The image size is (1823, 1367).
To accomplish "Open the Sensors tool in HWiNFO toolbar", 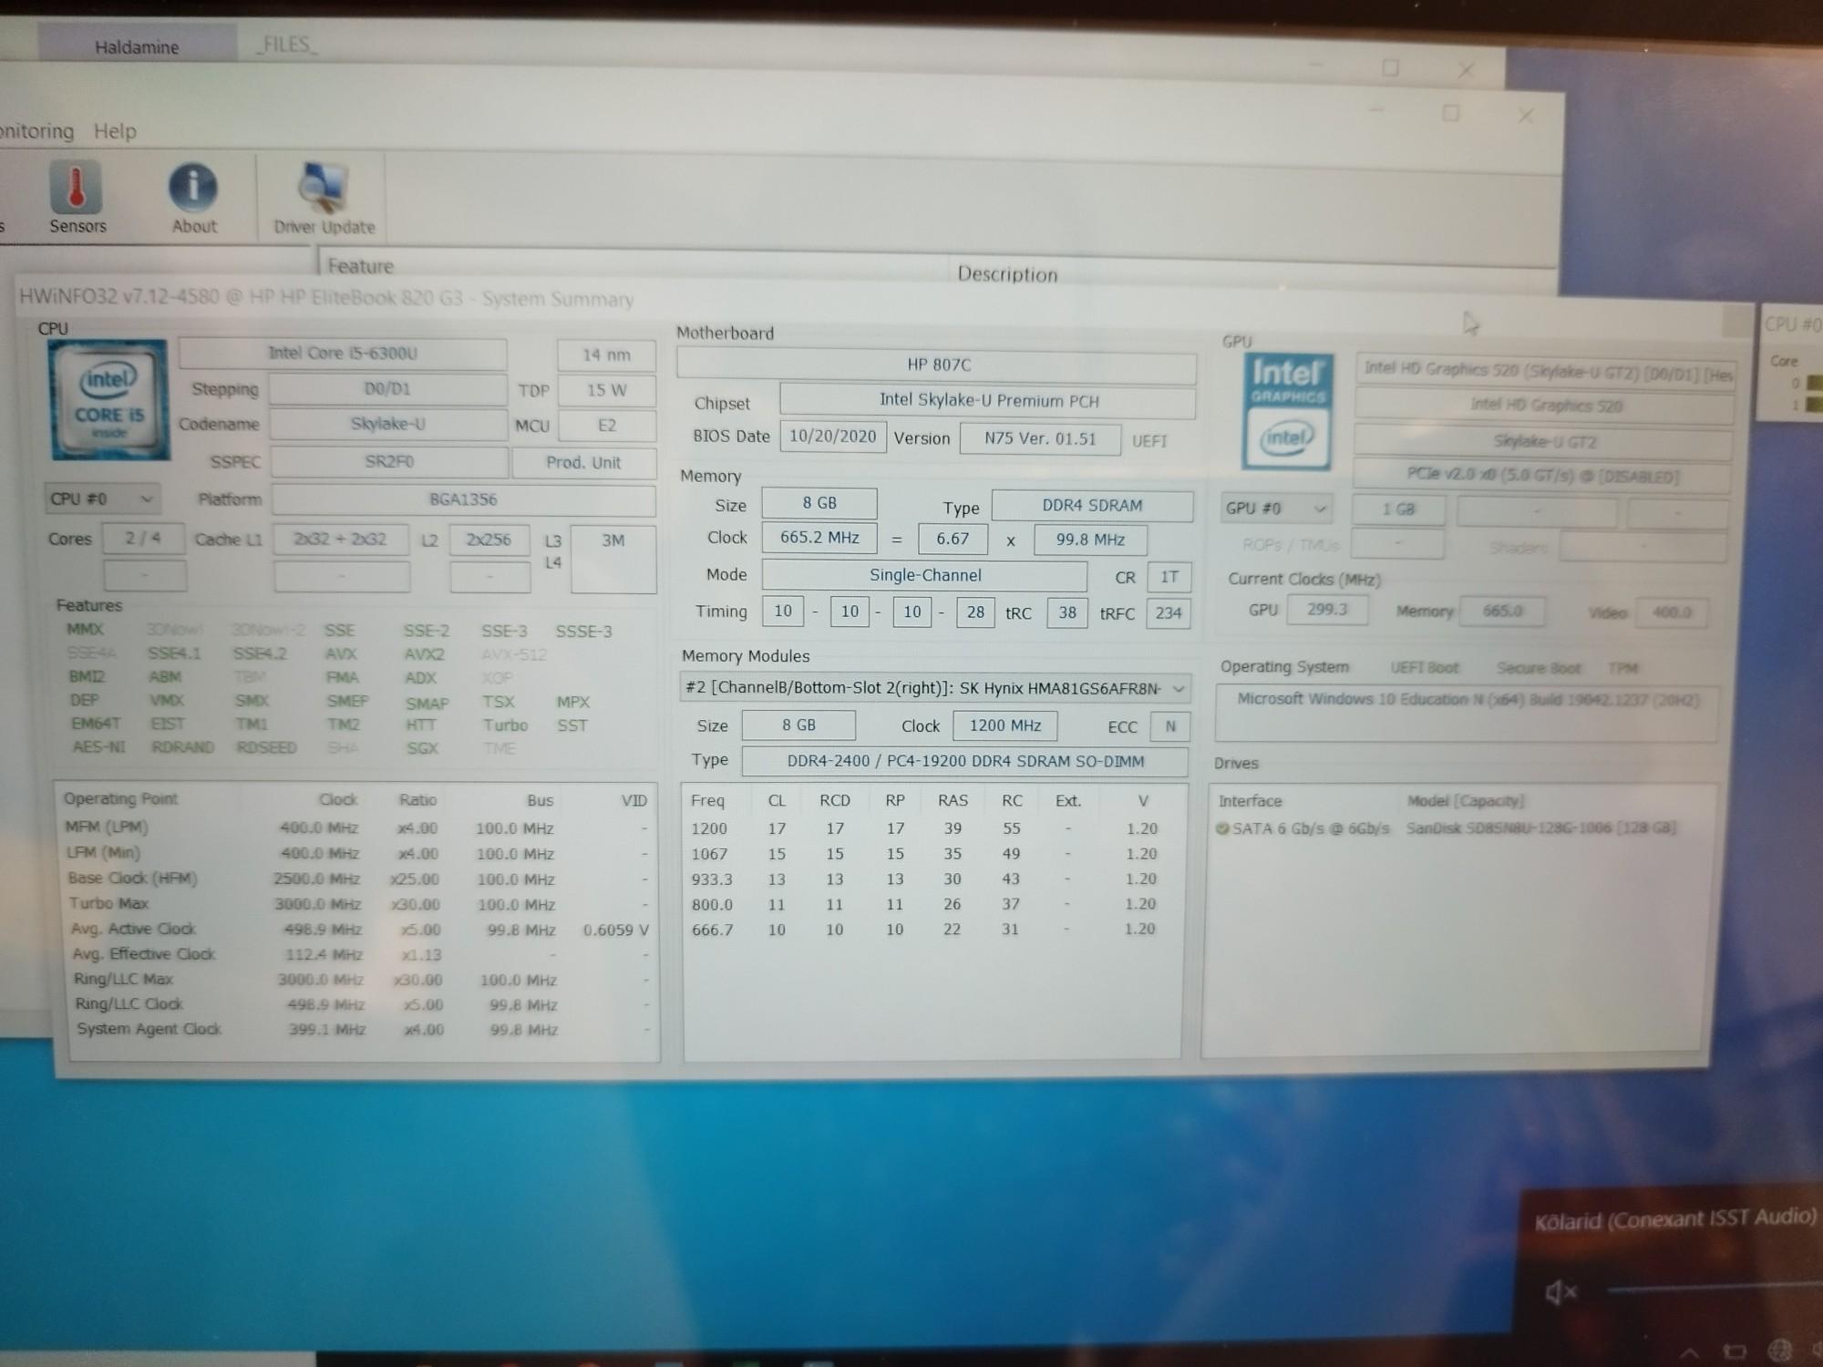I will pyautogui.click(x=77, y=198).
